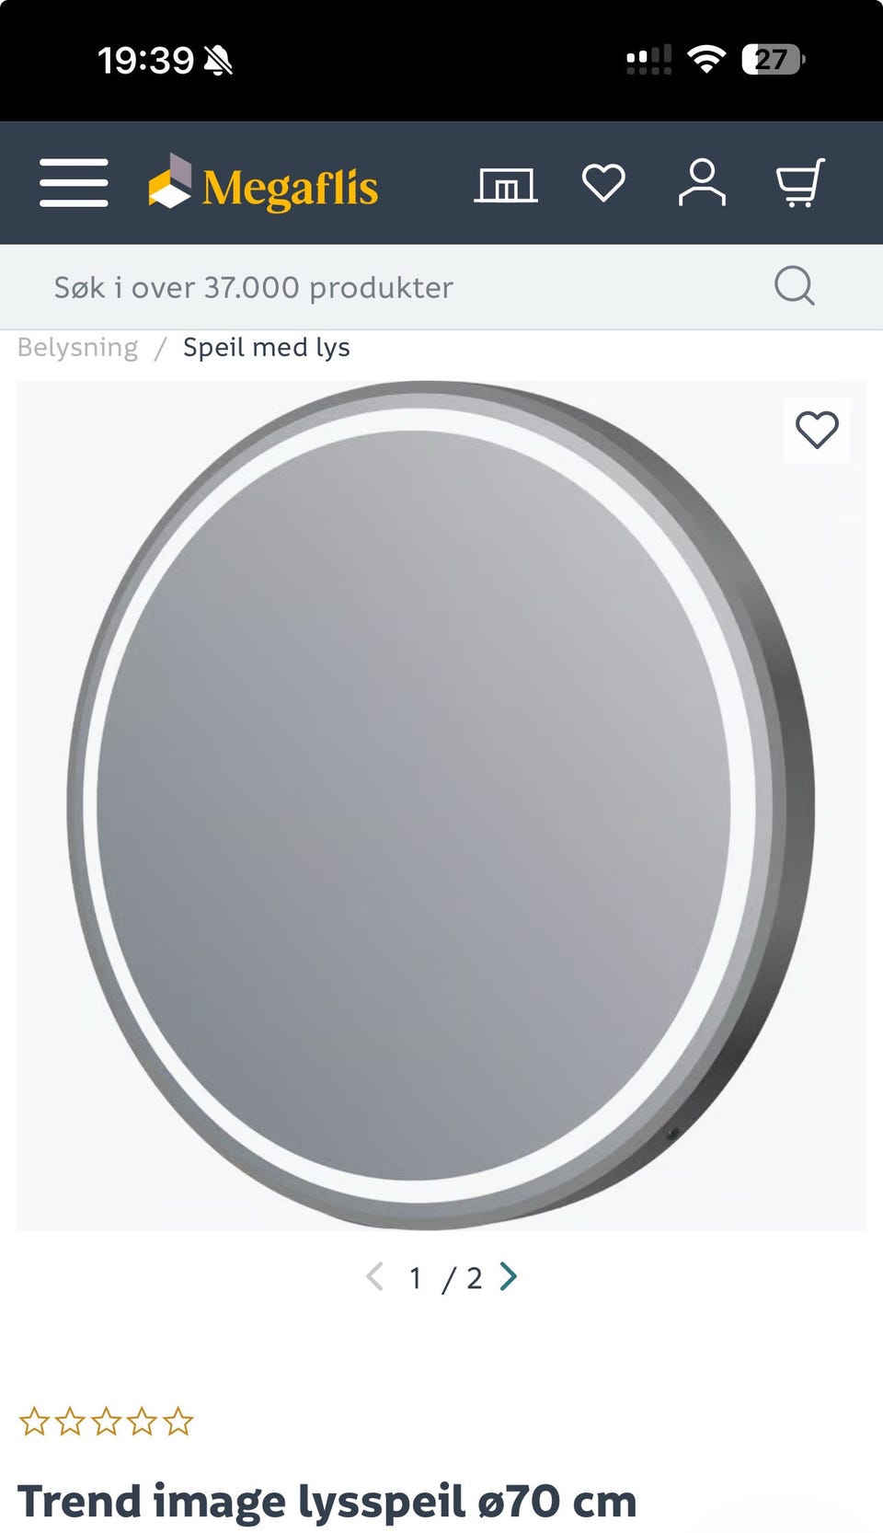Open the user account icon
Image resolution: width=883 pixels, height=1533 pixels.
(702, 182)
